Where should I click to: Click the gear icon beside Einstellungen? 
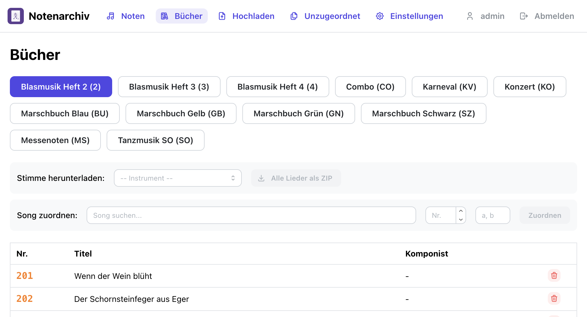pyautogui.click(x=380, y=16)
